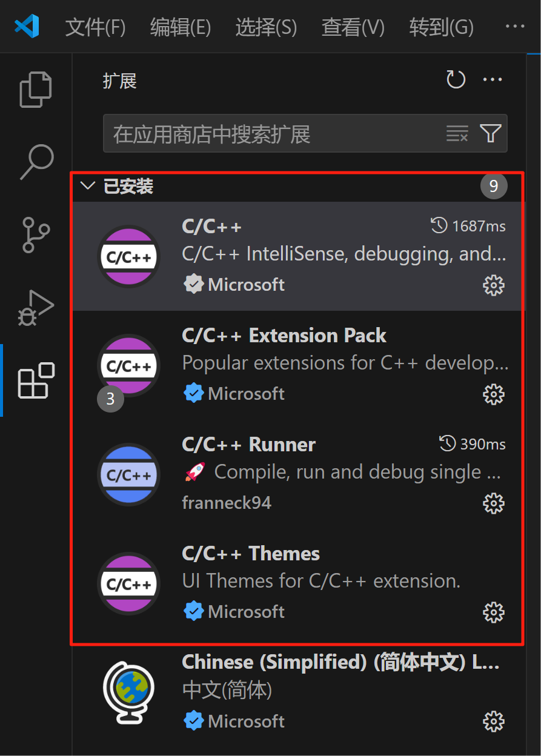
Task: Select the Run and Debug icon
Action: [36, 308]
